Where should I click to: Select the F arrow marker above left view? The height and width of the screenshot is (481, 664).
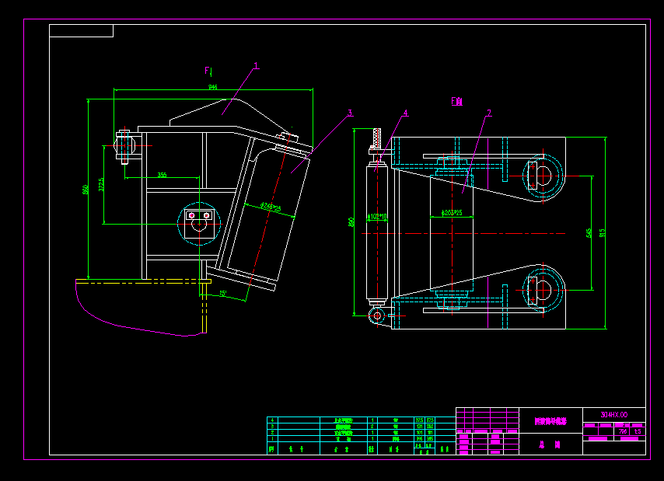point(208,68)
